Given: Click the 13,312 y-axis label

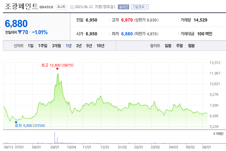Looking at the screenshot, I should coord(215,63).
